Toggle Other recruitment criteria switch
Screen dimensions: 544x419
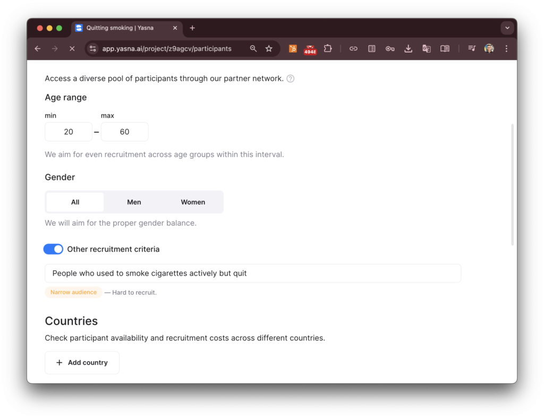tap(53, 249)
